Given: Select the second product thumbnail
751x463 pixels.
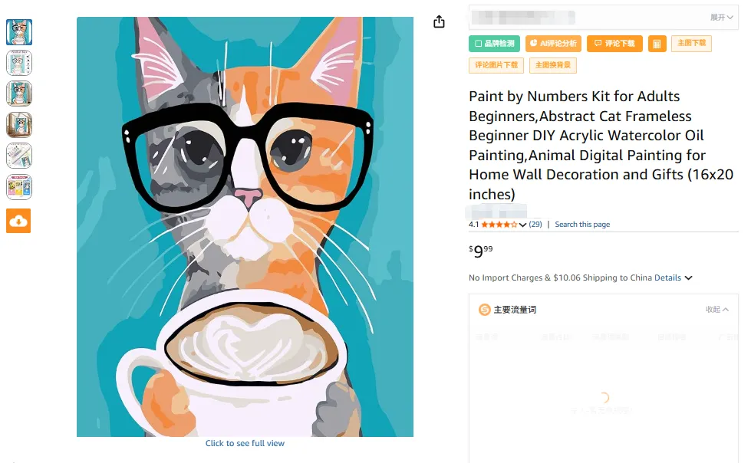Looking at the screenshot, I should tap(18, 63).
